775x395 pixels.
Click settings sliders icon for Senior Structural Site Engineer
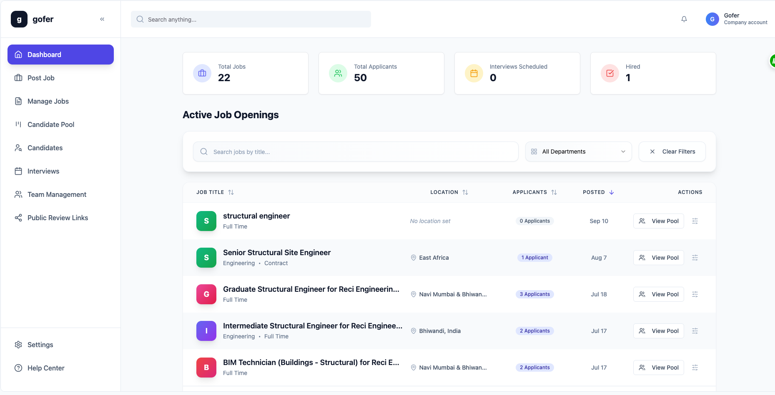(x=695, y=258)
